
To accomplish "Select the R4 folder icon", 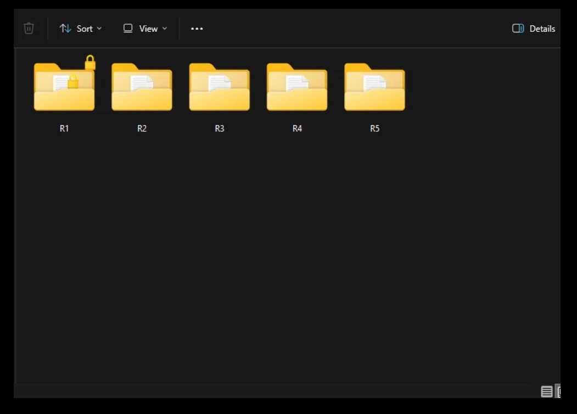I will point(297,87).
